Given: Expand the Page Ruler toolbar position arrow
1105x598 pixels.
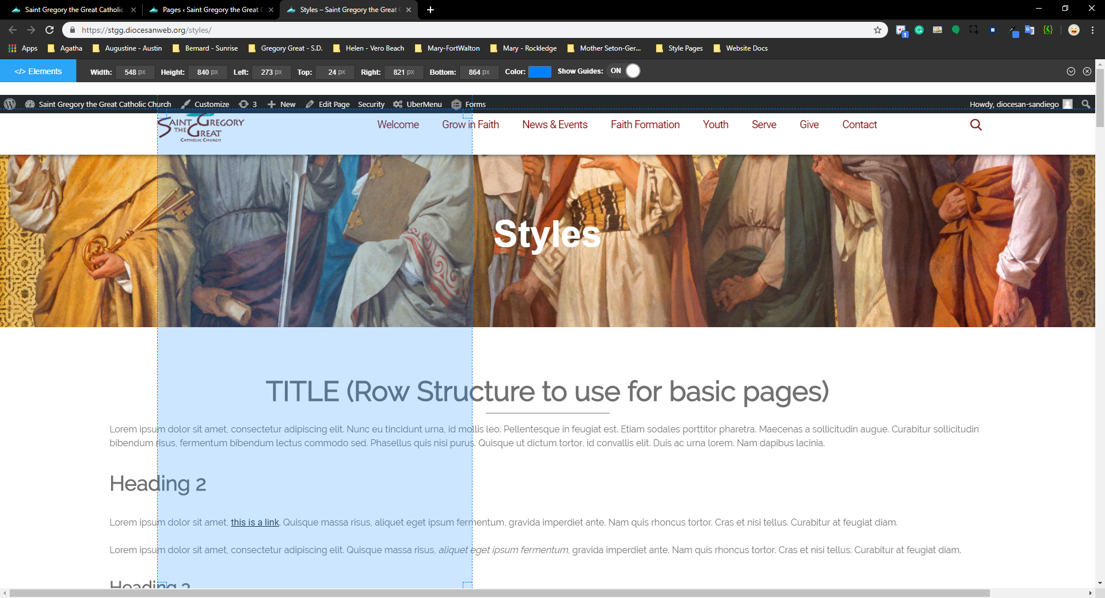Looking at the screenshot, I should pos(1071,71).
